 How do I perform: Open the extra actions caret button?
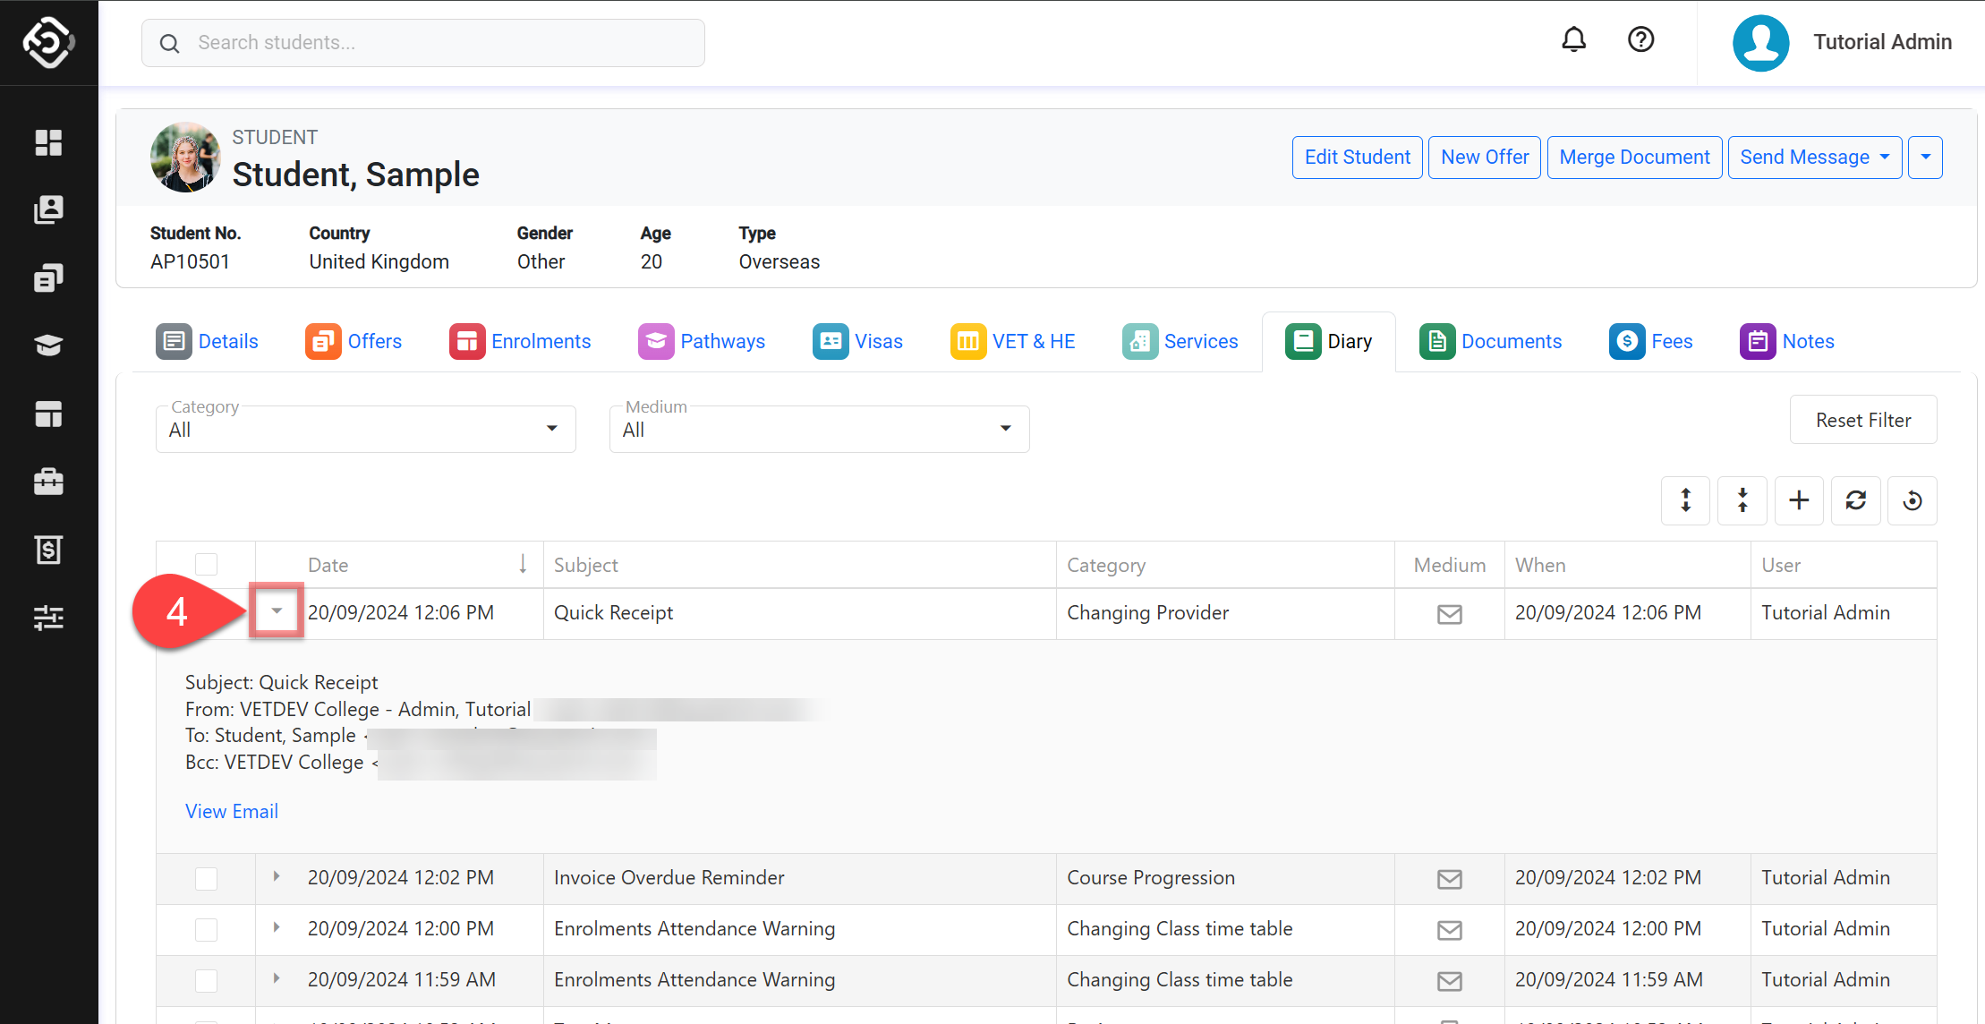[x=1925, y=158]
